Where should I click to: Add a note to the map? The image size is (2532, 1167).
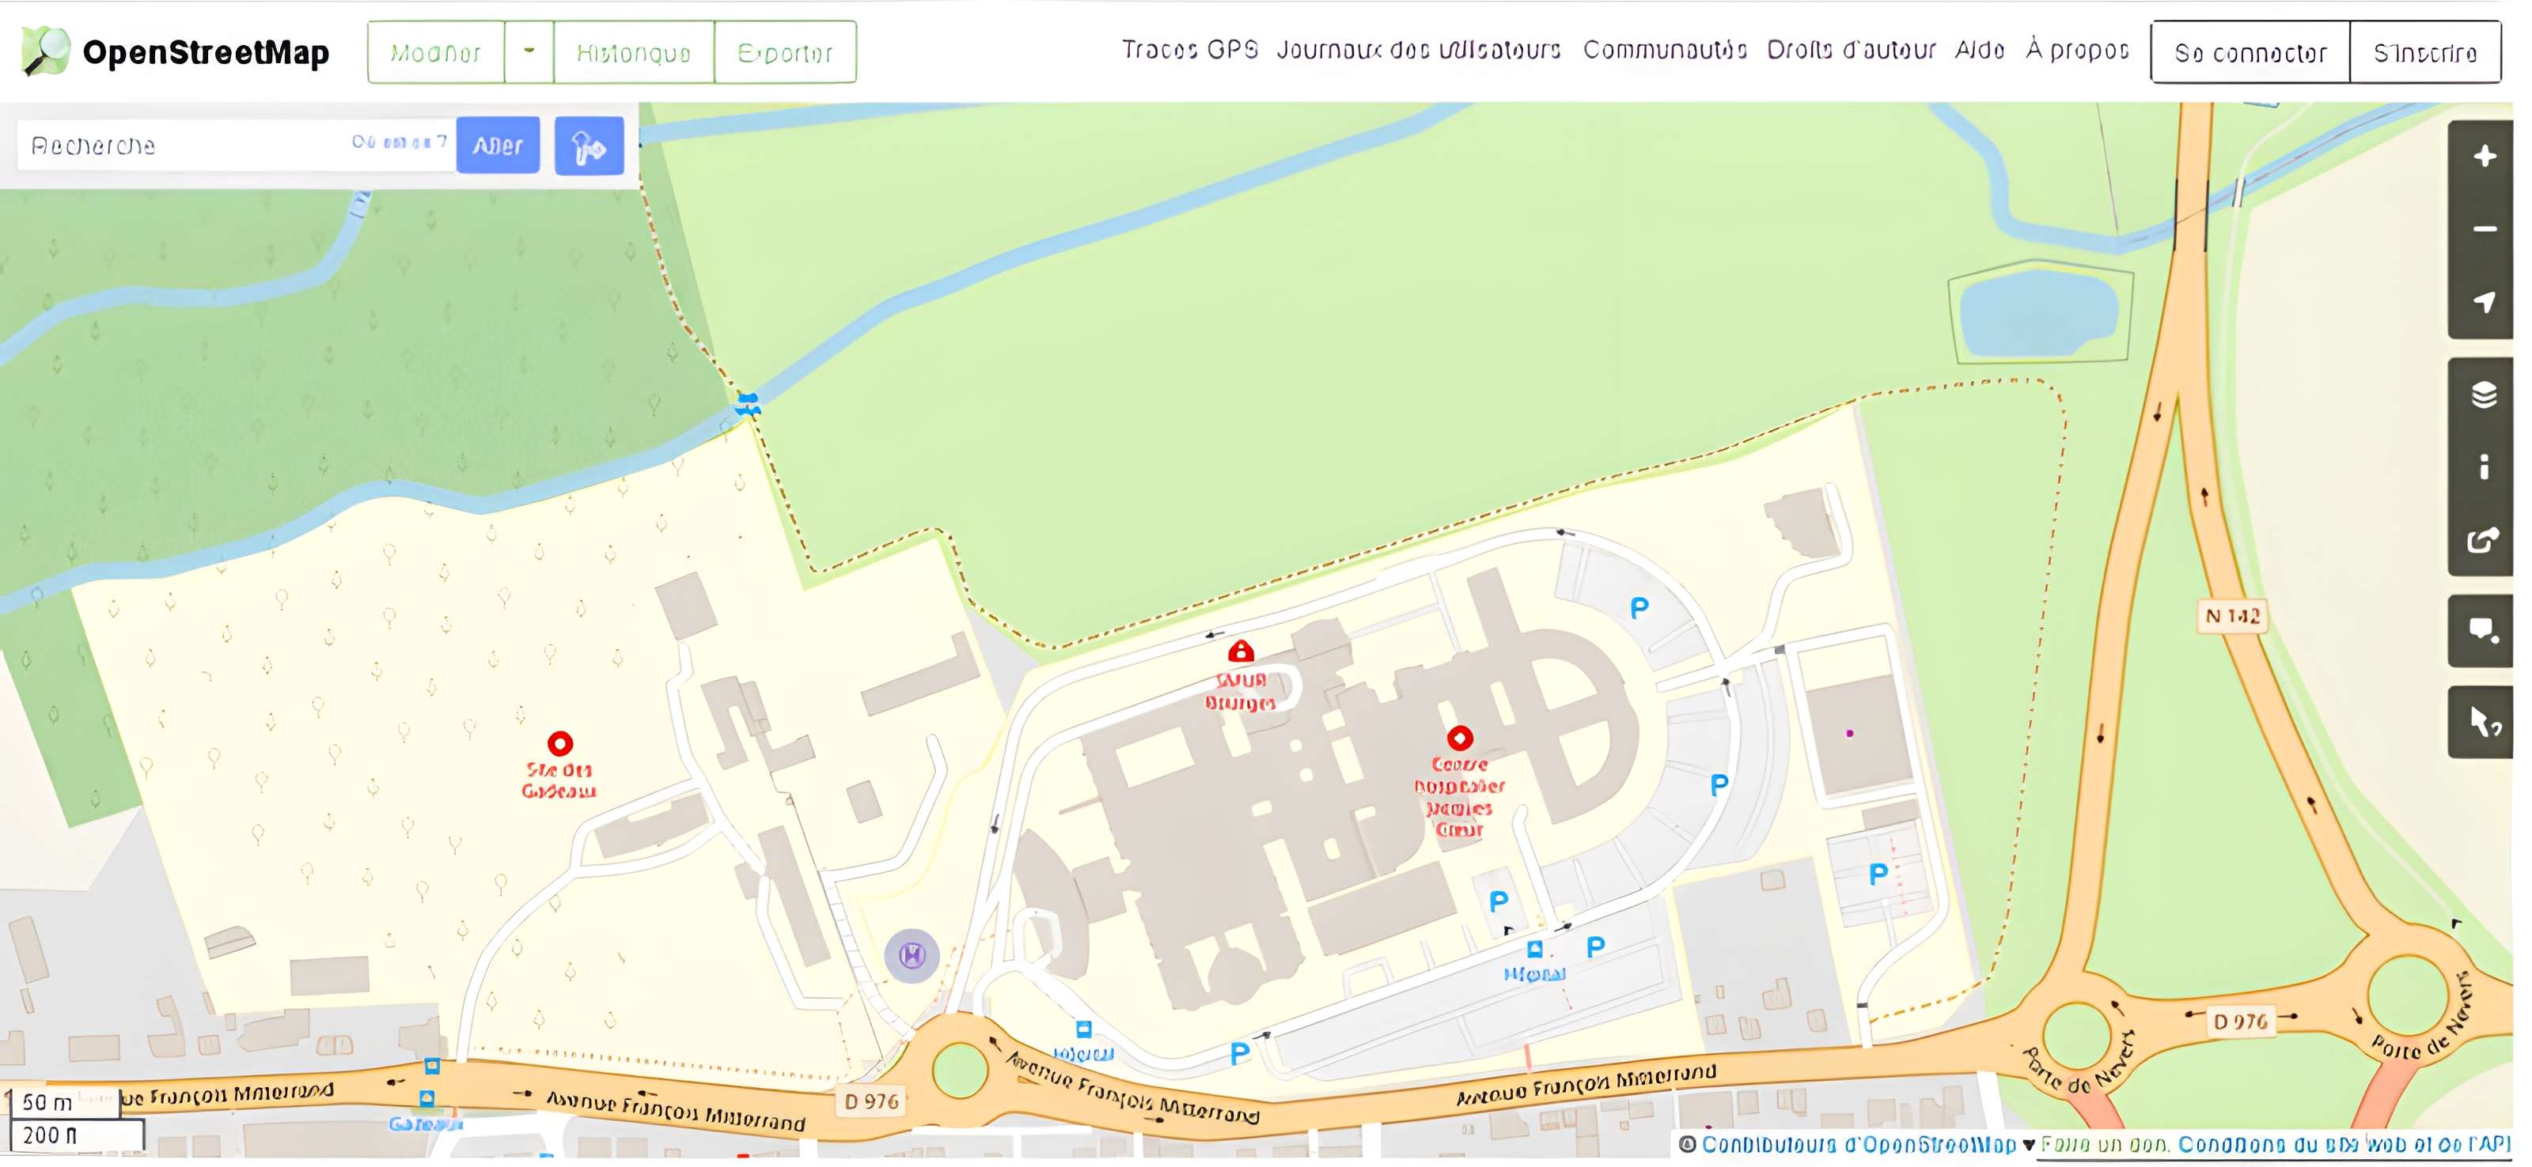2484,631
